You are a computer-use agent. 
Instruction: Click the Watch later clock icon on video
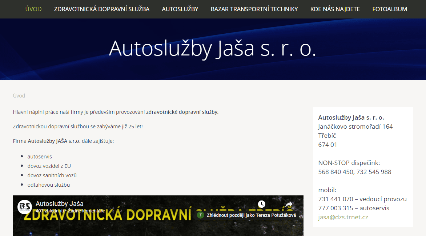pyautogui.click(x=262, y=204)
